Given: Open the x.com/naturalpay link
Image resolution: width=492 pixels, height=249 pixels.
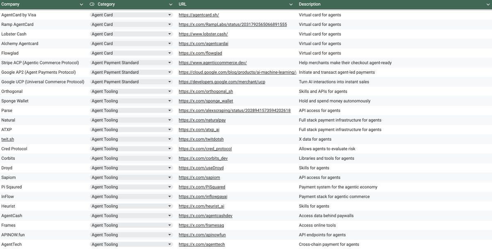Looking at the screenshot, I should click(x=202, y=120).
